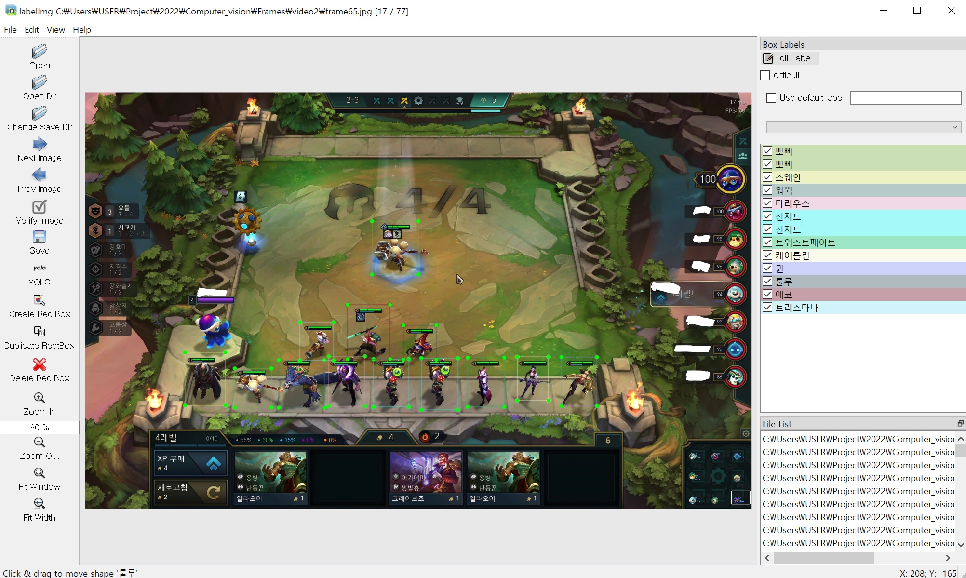
Task: Open a directory with Open Dir
Action: click(x=40, y=82)
